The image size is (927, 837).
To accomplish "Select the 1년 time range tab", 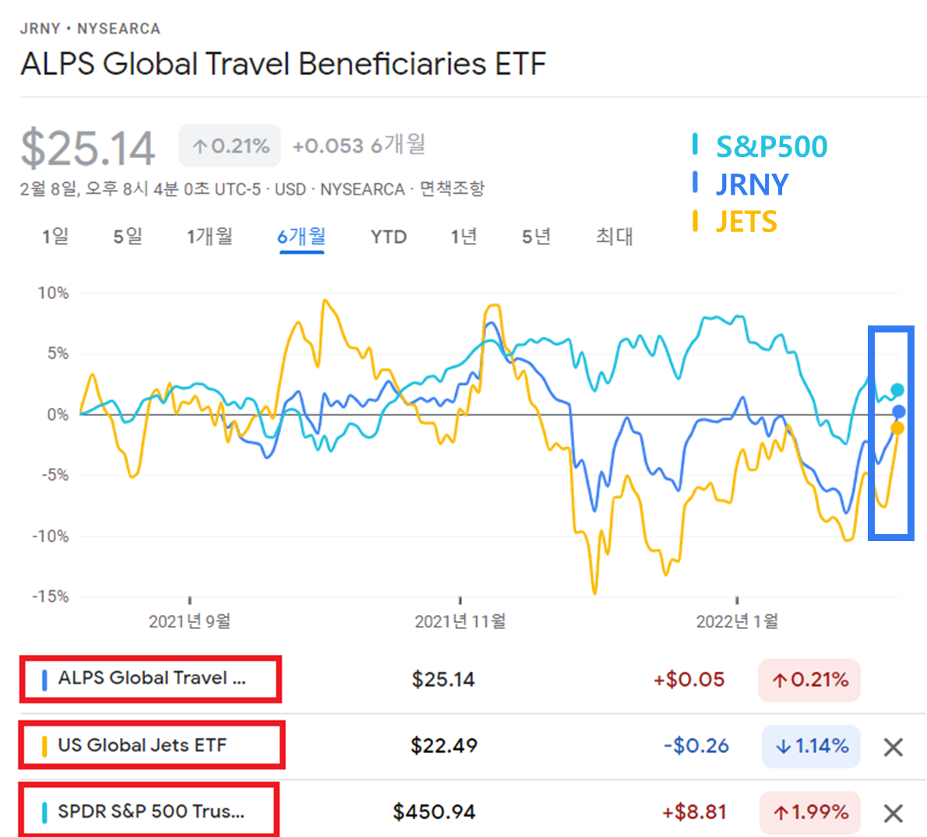I will click(463, 237).
